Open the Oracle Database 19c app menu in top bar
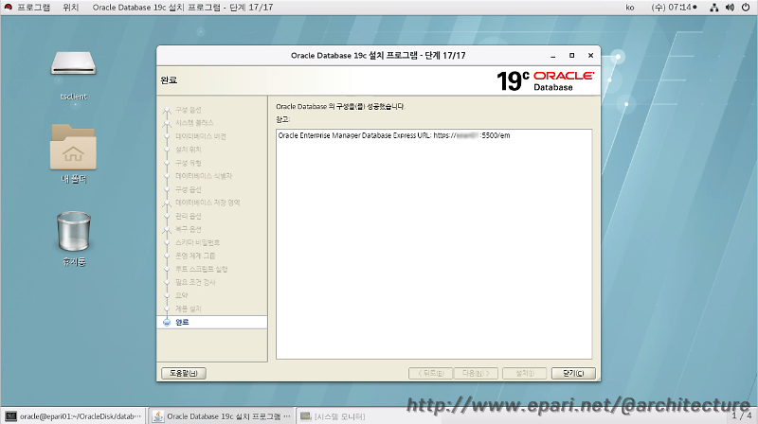758x424 pixels. coord(183,8)
